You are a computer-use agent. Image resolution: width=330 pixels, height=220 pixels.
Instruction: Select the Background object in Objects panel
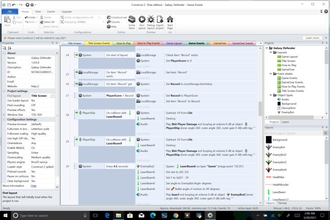click(280, 140)
